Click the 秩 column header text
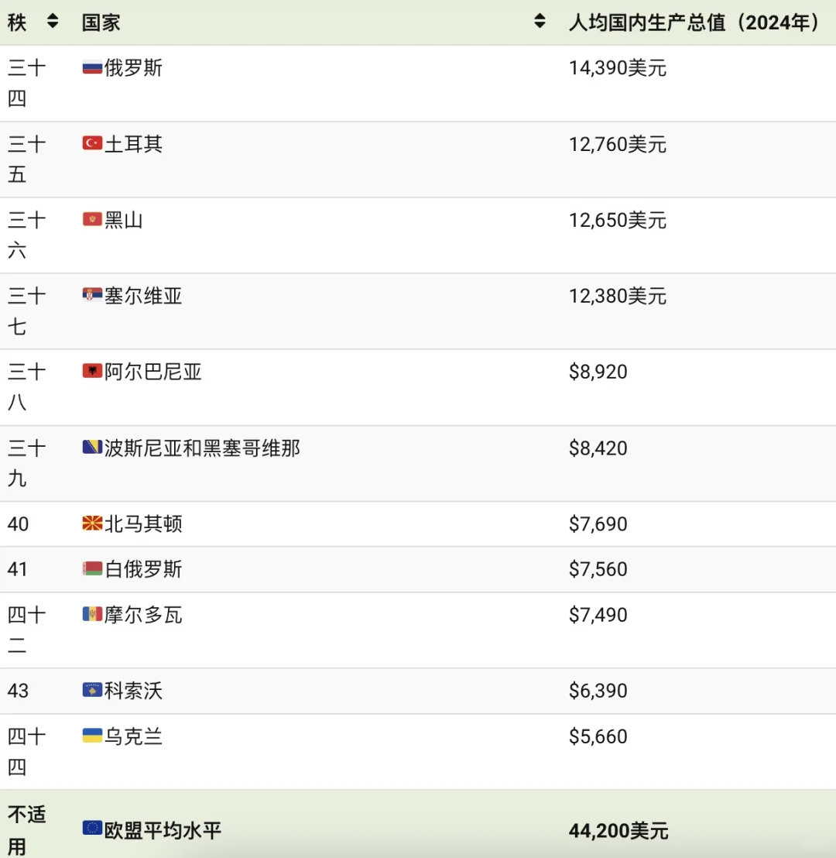836x858 pixels. pyautogui.click(x=17, y=22)
